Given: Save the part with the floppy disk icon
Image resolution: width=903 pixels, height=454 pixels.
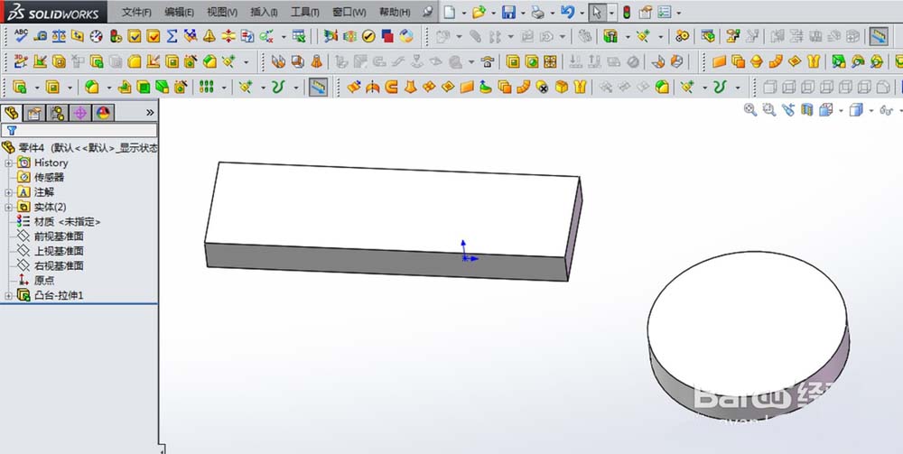Looking at the screenshot, I should pyautogui.click(x=507, y=12).
